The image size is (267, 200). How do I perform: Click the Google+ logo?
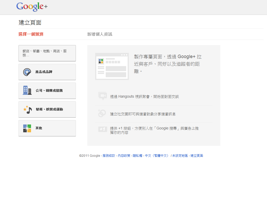tap(32, 7)
